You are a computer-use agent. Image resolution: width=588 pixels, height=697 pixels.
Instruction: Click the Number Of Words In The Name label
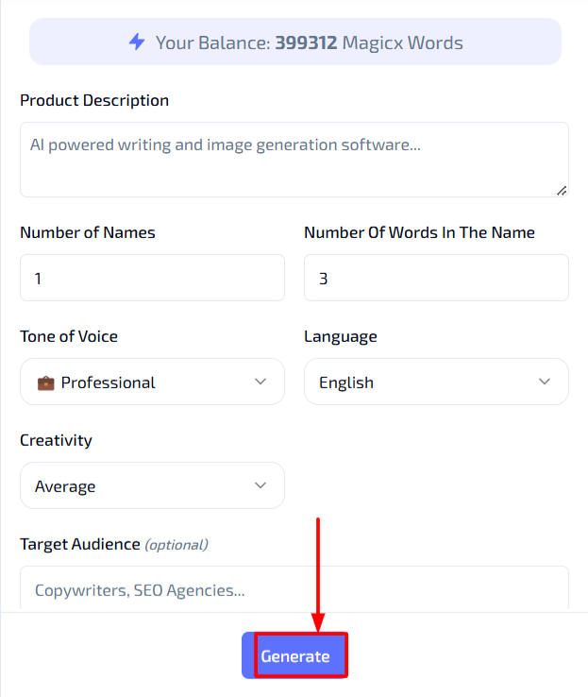coord(419,232)
